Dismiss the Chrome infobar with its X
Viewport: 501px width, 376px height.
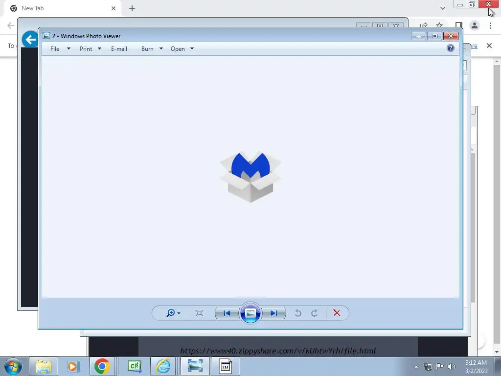(489, 46)
